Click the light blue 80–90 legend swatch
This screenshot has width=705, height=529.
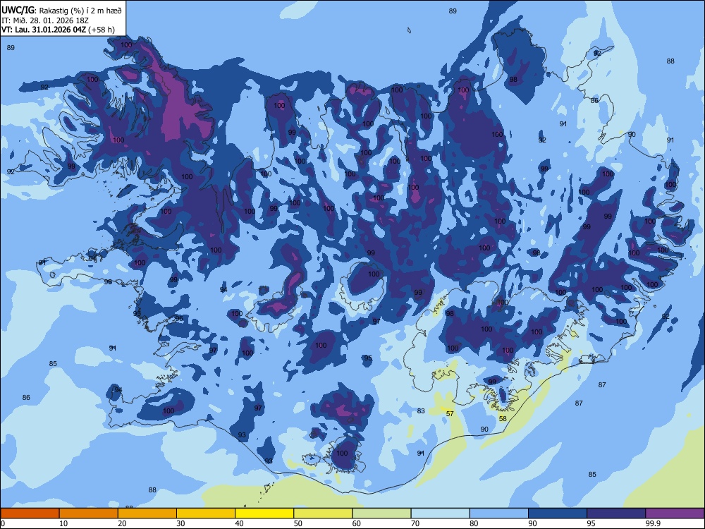(x=499, y=513)
